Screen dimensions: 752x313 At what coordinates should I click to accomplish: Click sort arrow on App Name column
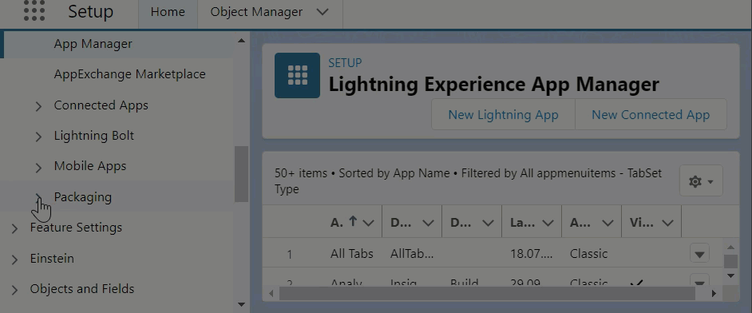tap(353, 222)
